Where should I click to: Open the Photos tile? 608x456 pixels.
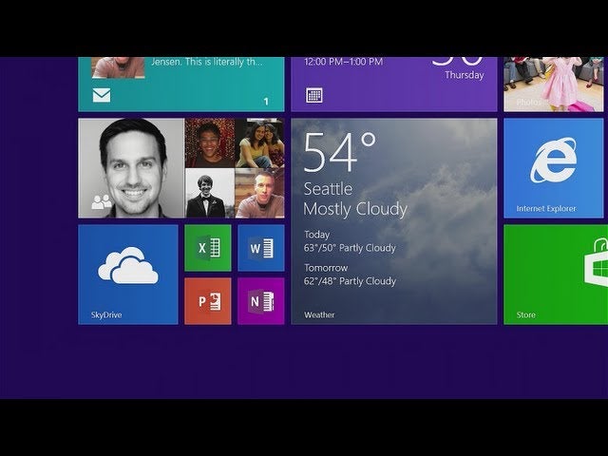pos(555,84)
